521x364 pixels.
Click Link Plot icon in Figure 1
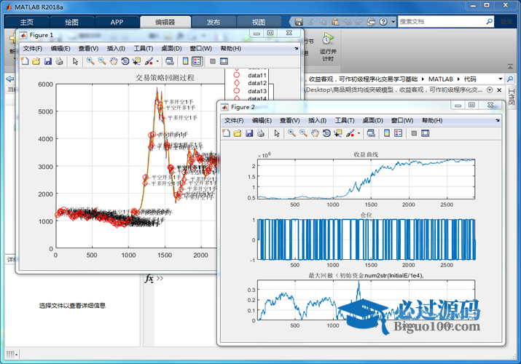170,61
